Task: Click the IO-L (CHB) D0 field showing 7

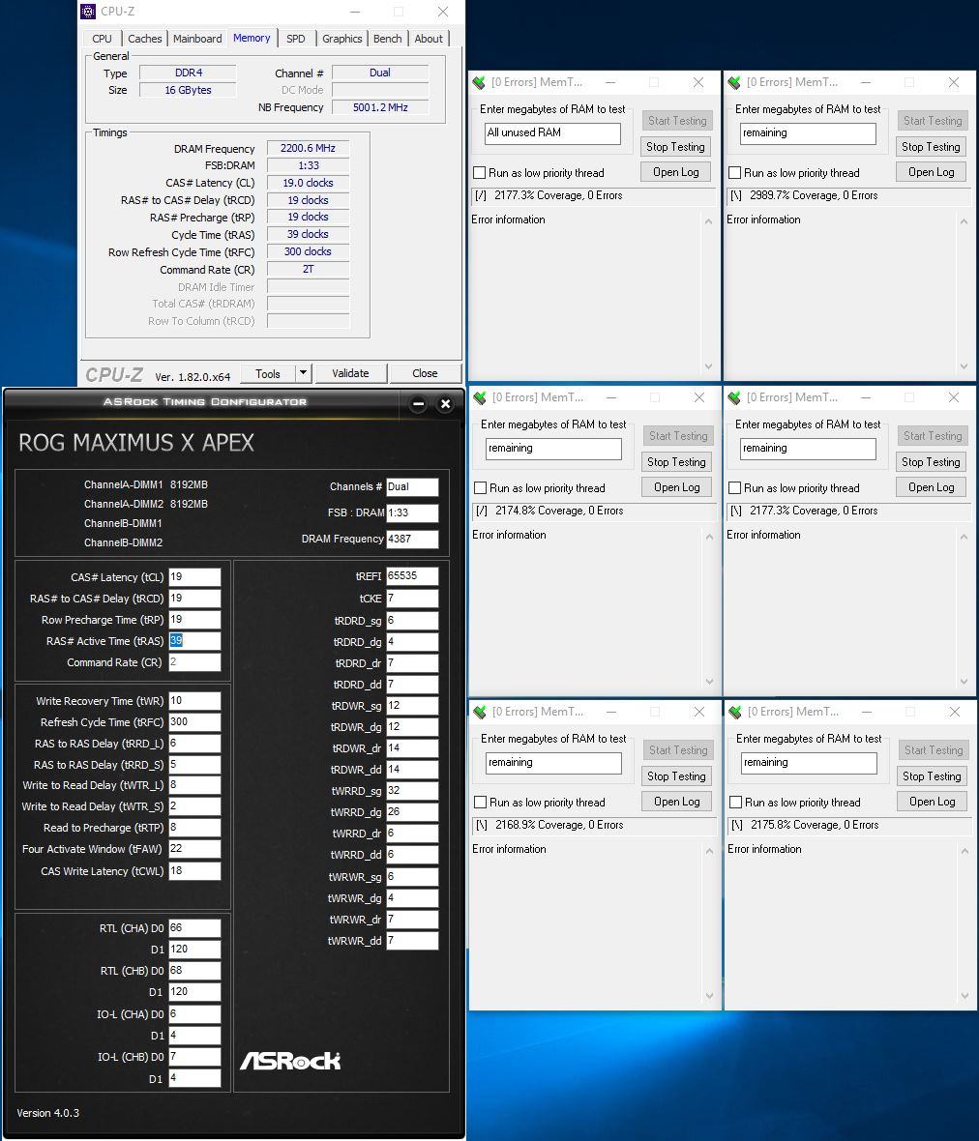Action: point(194,1057)
